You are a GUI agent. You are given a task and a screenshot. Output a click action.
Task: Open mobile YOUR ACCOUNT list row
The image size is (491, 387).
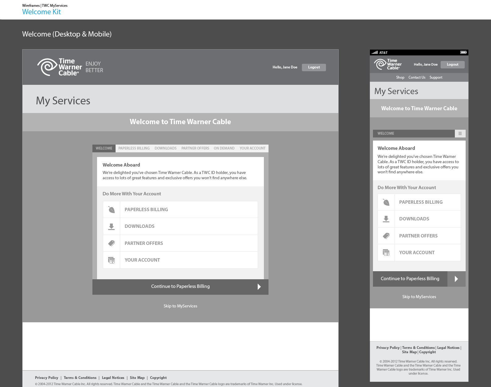click(x=419, y=253)
